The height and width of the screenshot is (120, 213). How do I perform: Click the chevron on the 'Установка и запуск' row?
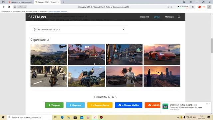123,29
